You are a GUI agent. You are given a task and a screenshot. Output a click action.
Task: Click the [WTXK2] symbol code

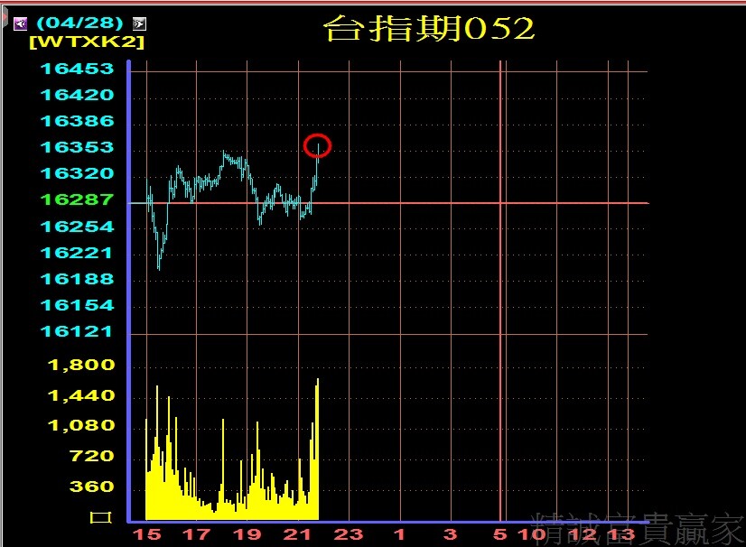coord(87,42)
